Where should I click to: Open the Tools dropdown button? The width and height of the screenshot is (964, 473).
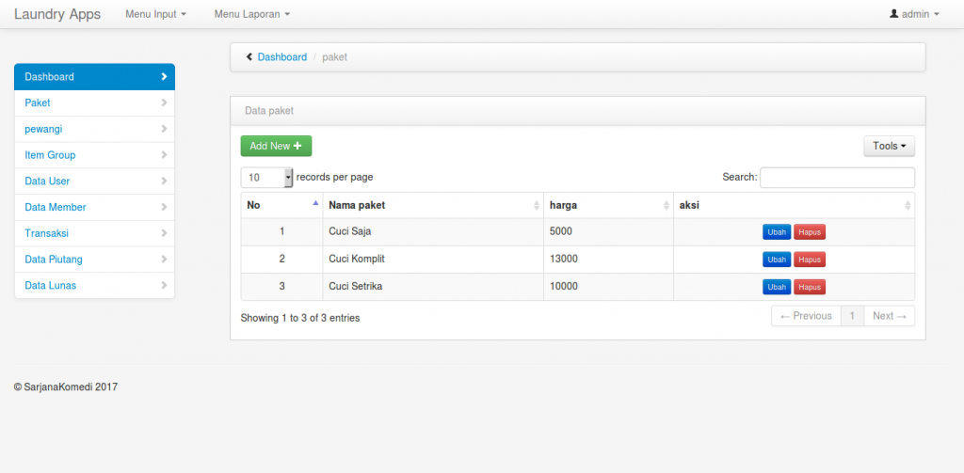(889, 146)
